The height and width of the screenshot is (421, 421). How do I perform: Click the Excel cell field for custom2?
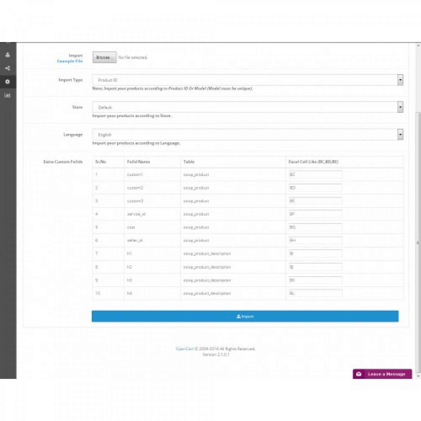[x=315, y=188]
